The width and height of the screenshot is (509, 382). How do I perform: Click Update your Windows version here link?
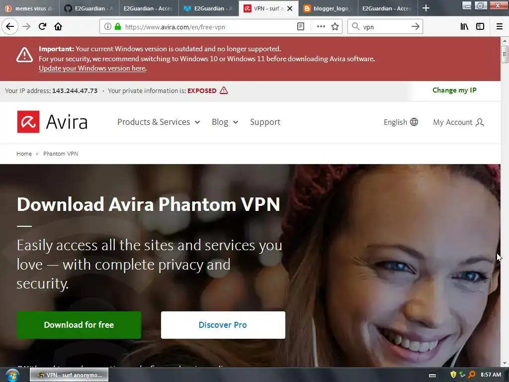coord(92,68)
